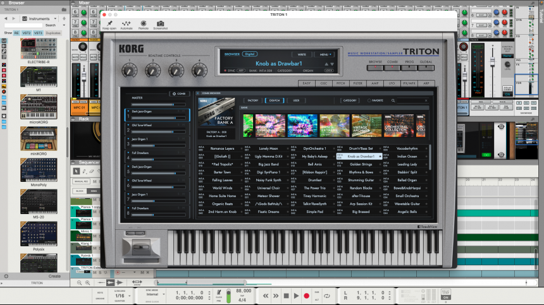The image size is (544, 305).
Task: Expand timbre 3 Jazz Organ 1 arrow
Action: (128, 139)
